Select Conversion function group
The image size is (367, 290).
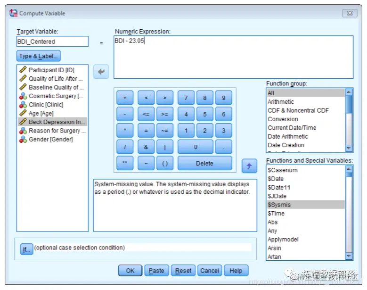click(x=306, y=119)
